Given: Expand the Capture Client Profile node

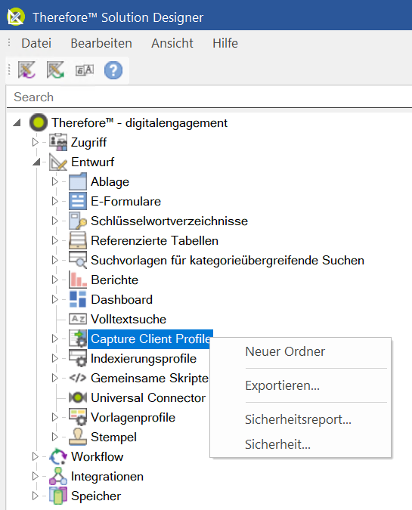Looking at the screenshot, I should pos(54,338).
